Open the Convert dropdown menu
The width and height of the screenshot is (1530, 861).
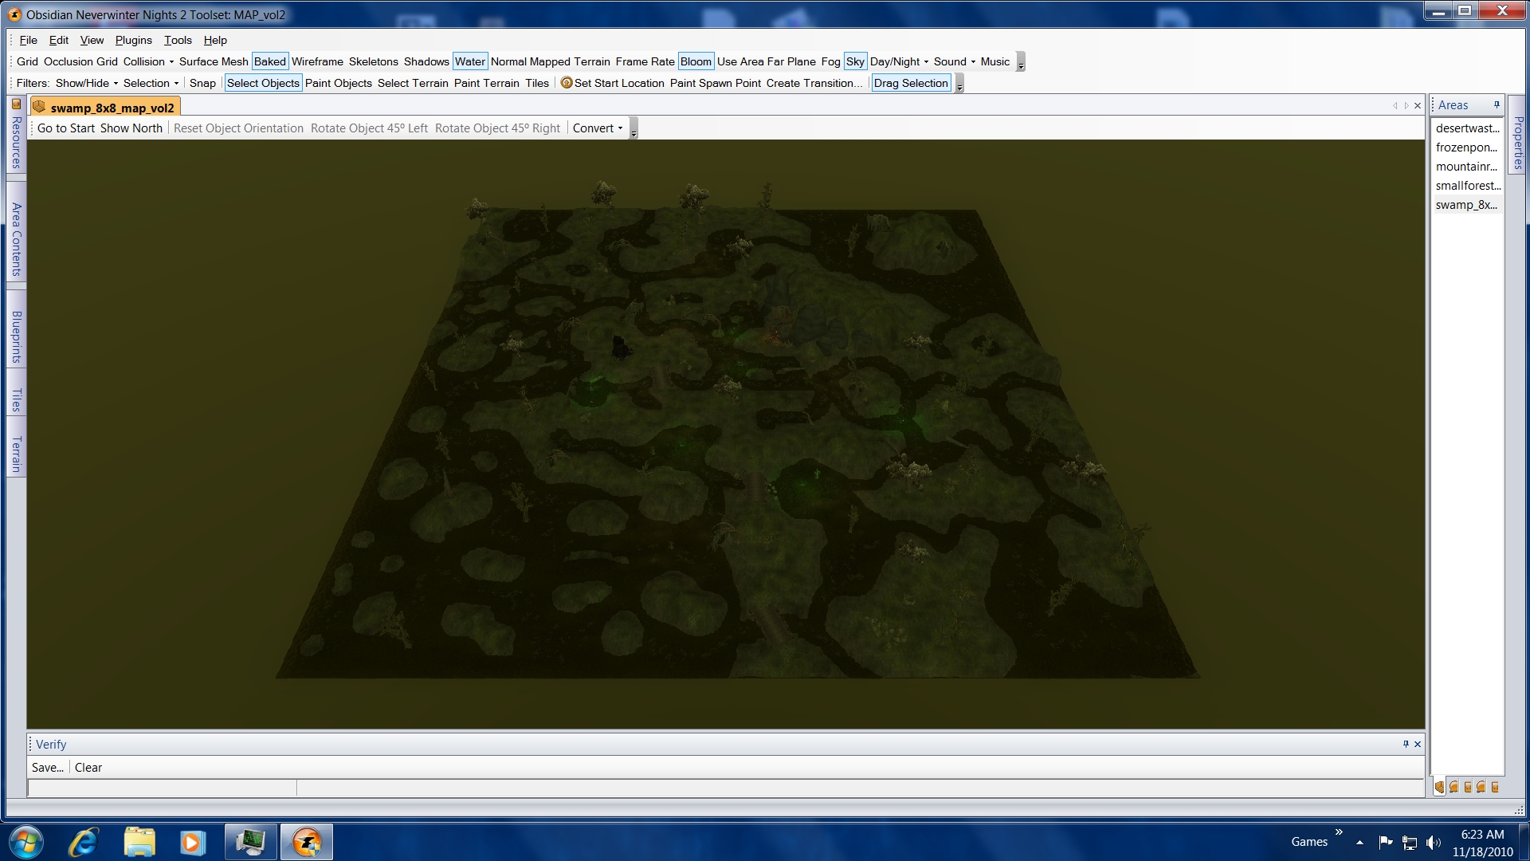coord(598,128)
